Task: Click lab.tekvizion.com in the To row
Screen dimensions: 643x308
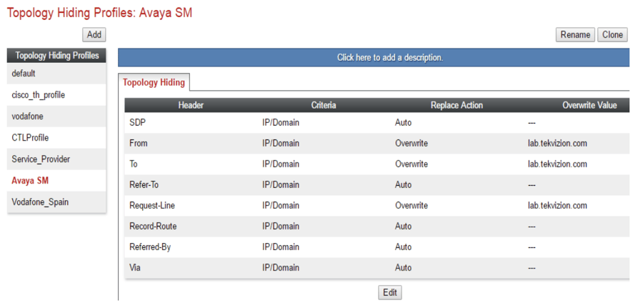Action: pos(557,164)
